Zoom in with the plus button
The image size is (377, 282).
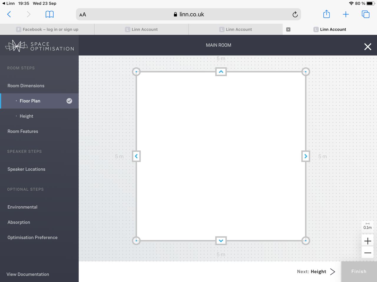[x=368, y=241]
